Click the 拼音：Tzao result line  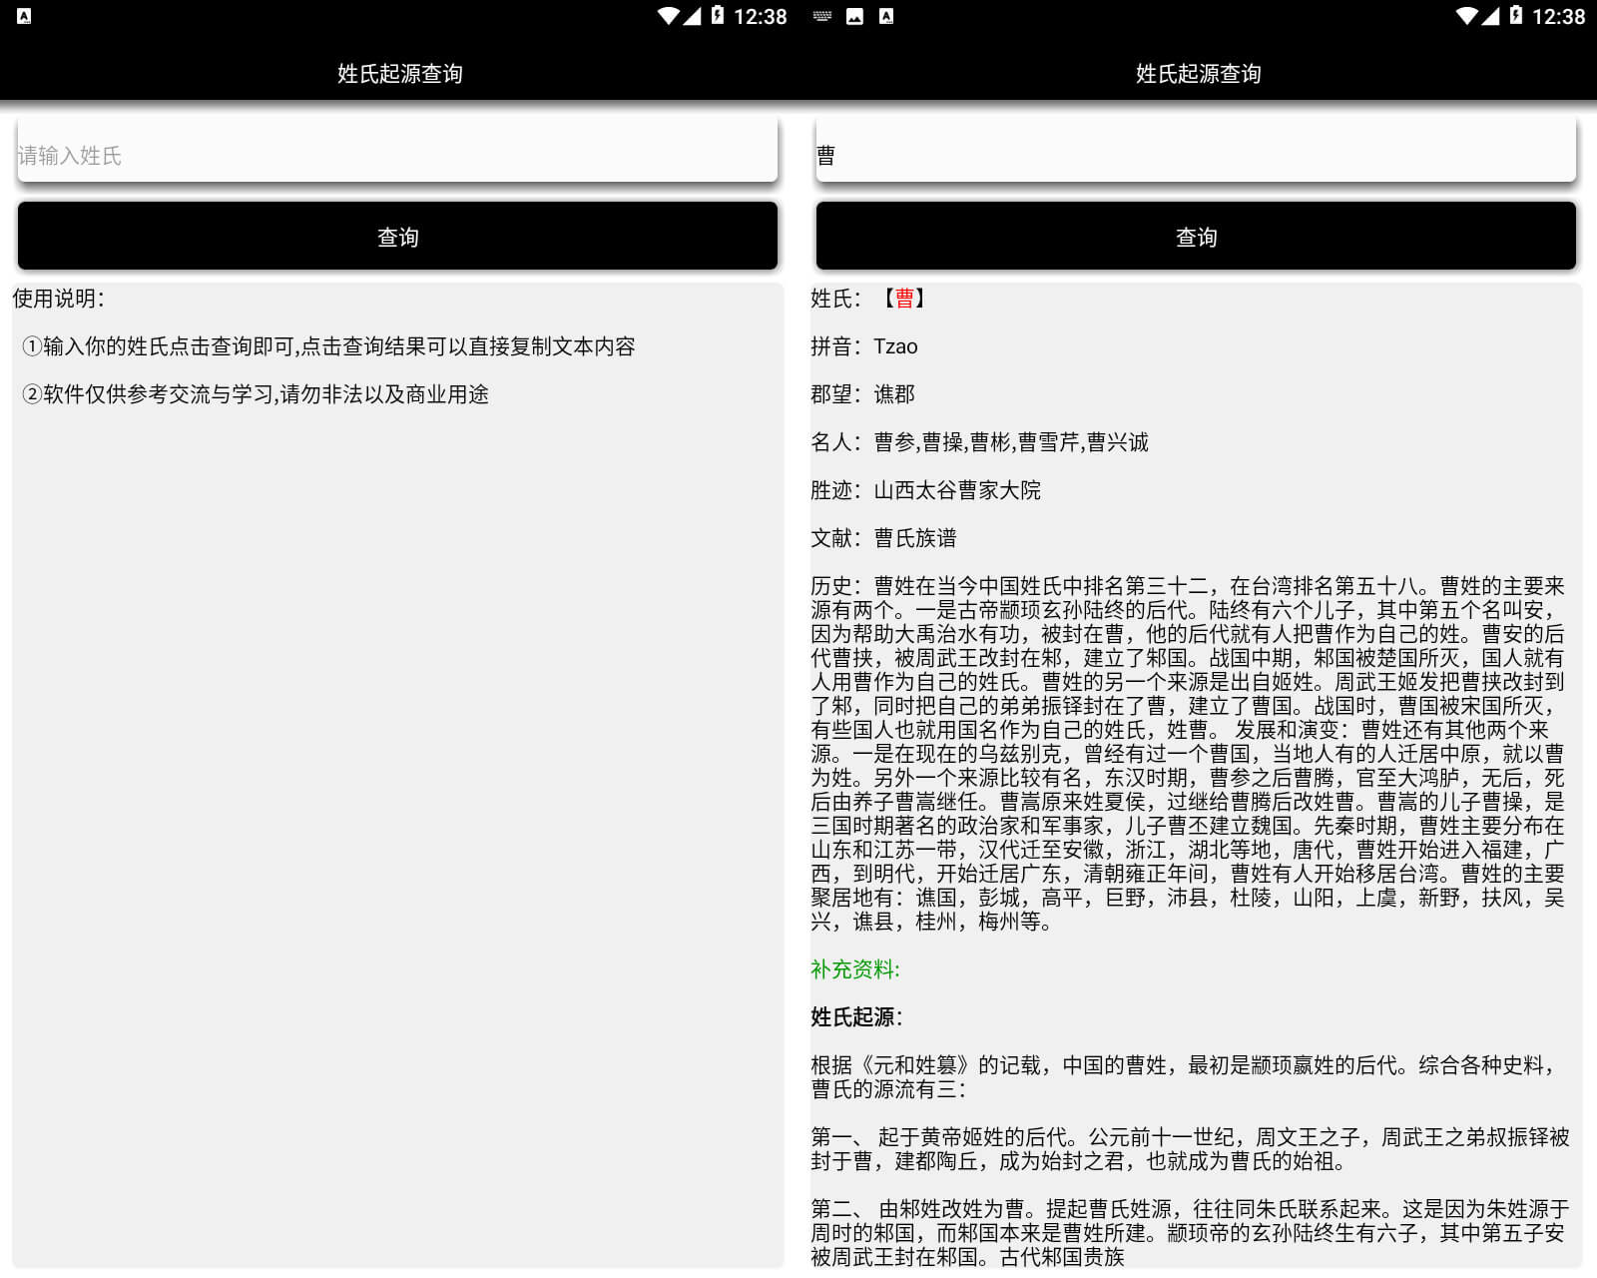864,346
